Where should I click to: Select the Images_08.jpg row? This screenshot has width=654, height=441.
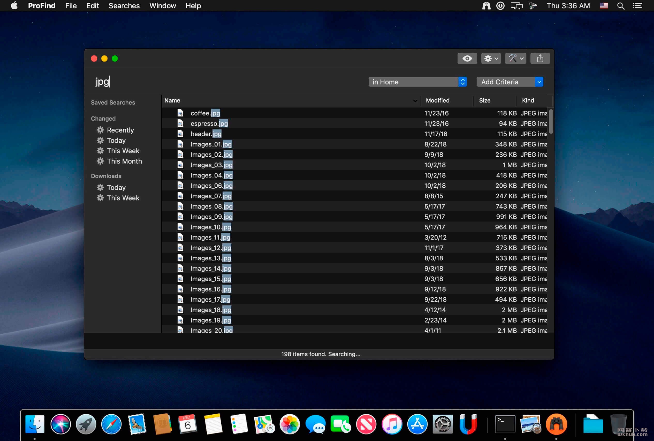point(354,207)
